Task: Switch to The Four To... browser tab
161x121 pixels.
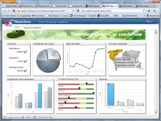Action: pos(27,6)
